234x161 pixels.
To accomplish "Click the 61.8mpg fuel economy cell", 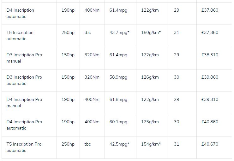I will (118, 99).
